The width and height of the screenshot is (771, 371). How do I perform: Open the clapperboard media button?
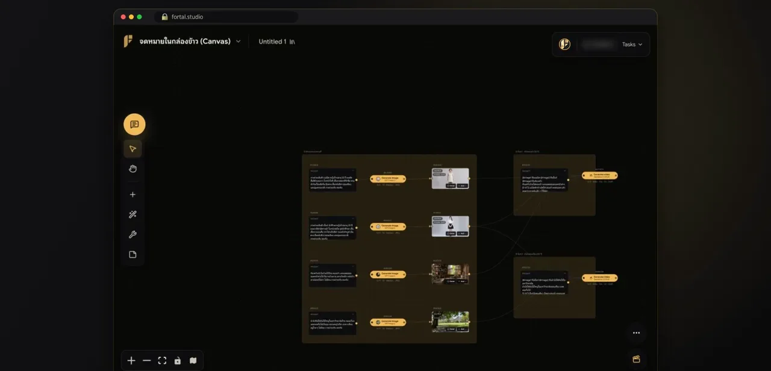(636, 359)
